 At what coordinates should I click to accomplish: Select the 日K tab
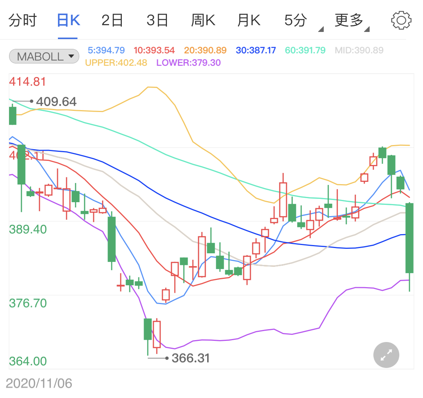tap(68, 20)
